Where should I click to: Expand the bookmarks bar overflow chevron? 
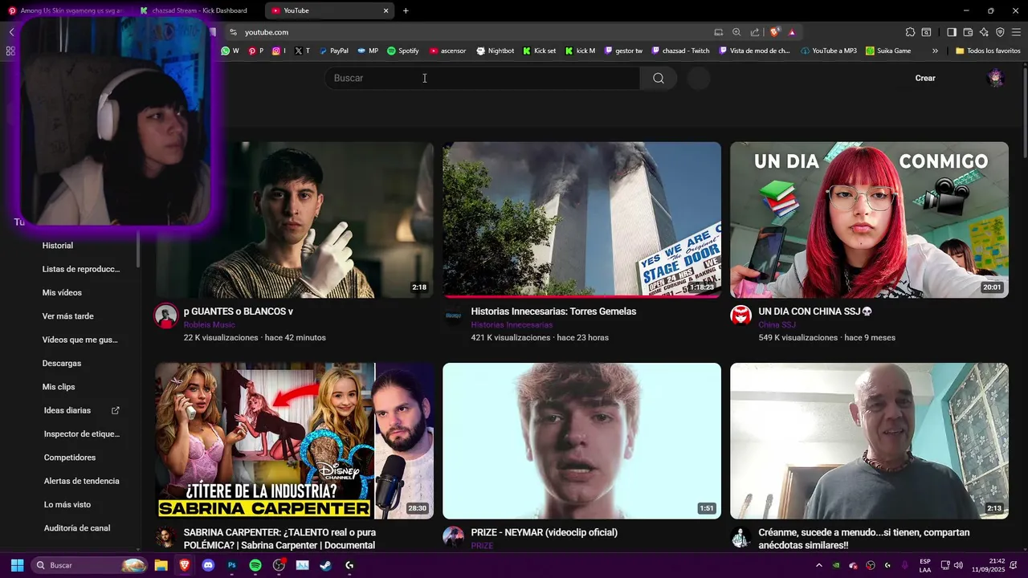tap(935, 51)
